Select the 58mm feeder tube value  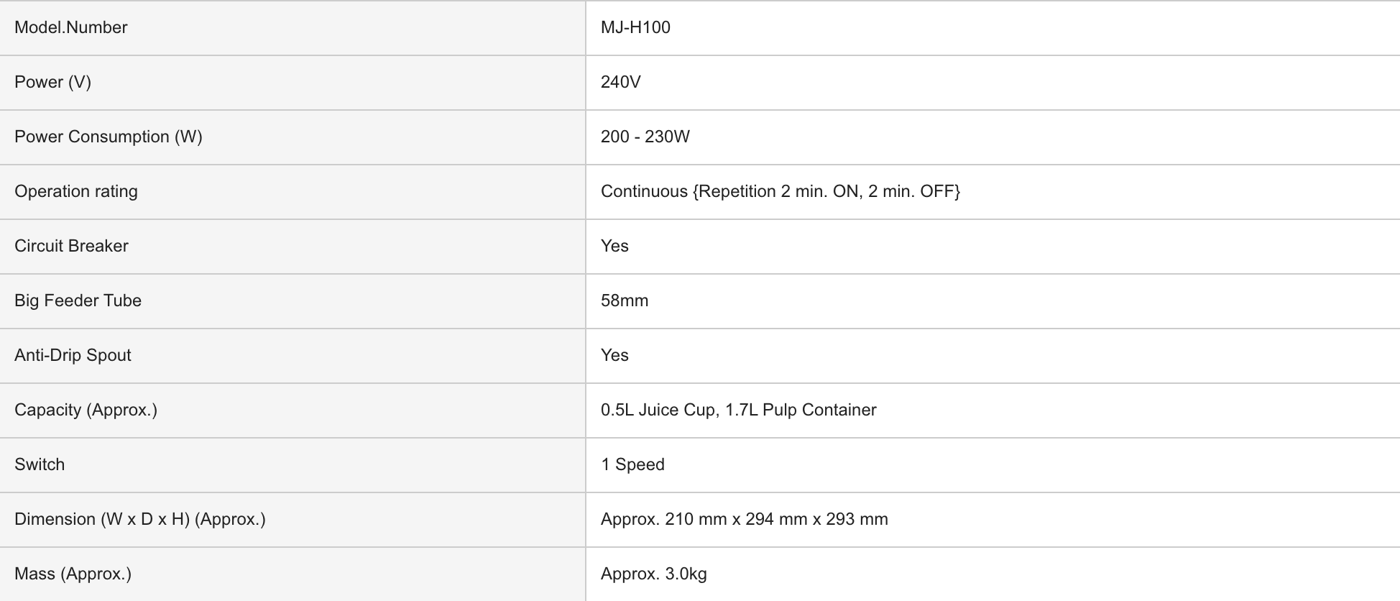pos(625,300)
